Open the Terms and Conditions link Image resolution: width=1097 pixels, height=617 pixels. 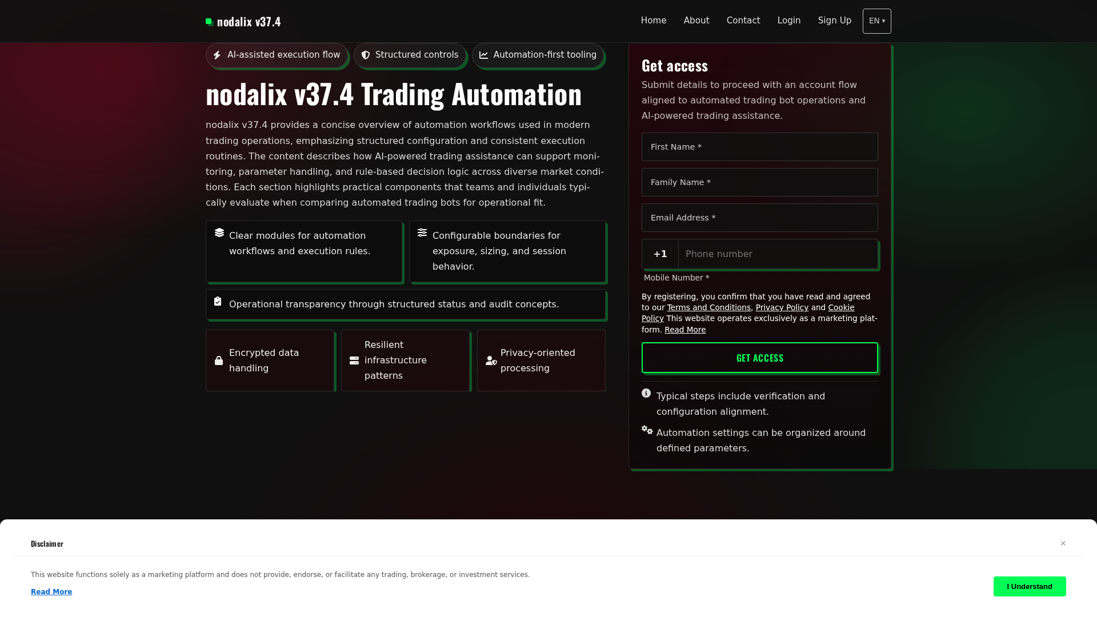point(709,307)
